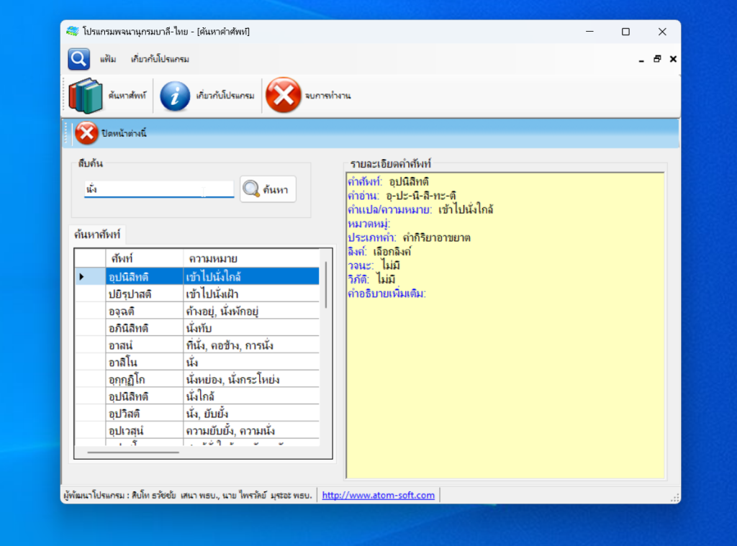Open the แฟ้ม menu
Viewport: 737px width, 546px height.
click(108, 59)
